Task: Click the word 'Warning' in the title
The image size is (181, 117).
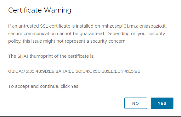Action: [58, 10]
